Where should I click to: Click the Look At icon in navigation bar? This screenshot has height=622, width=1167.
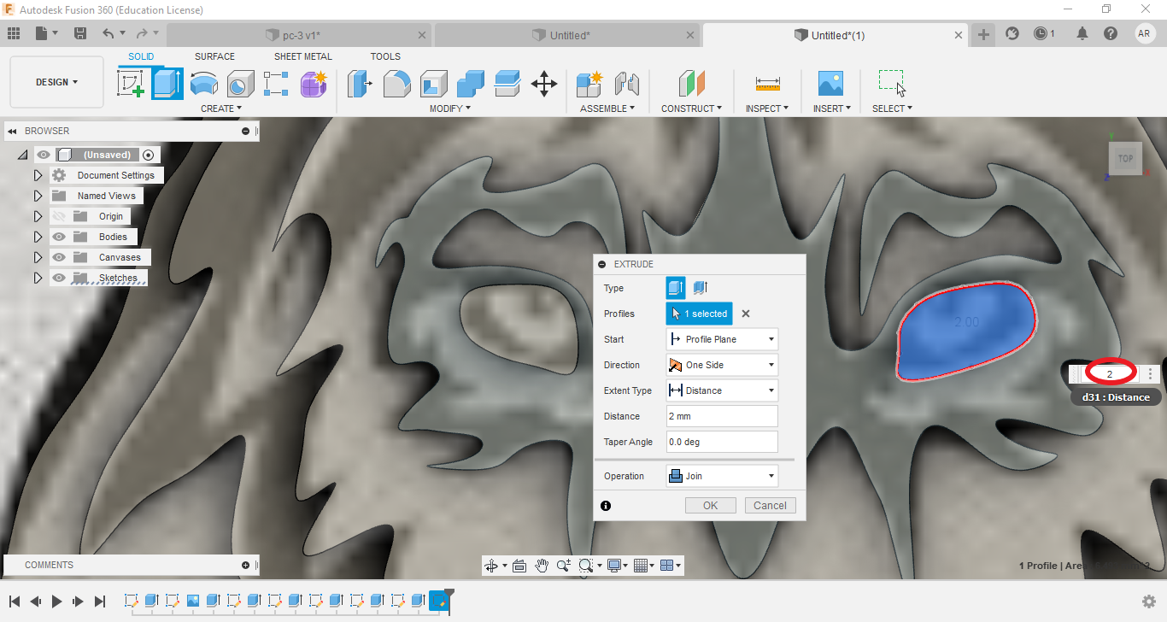click(x=519, y=566)
